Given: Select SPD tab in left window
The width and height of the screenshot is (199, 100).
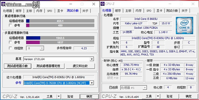Looking at the screenshot, I should coord(50,11).
